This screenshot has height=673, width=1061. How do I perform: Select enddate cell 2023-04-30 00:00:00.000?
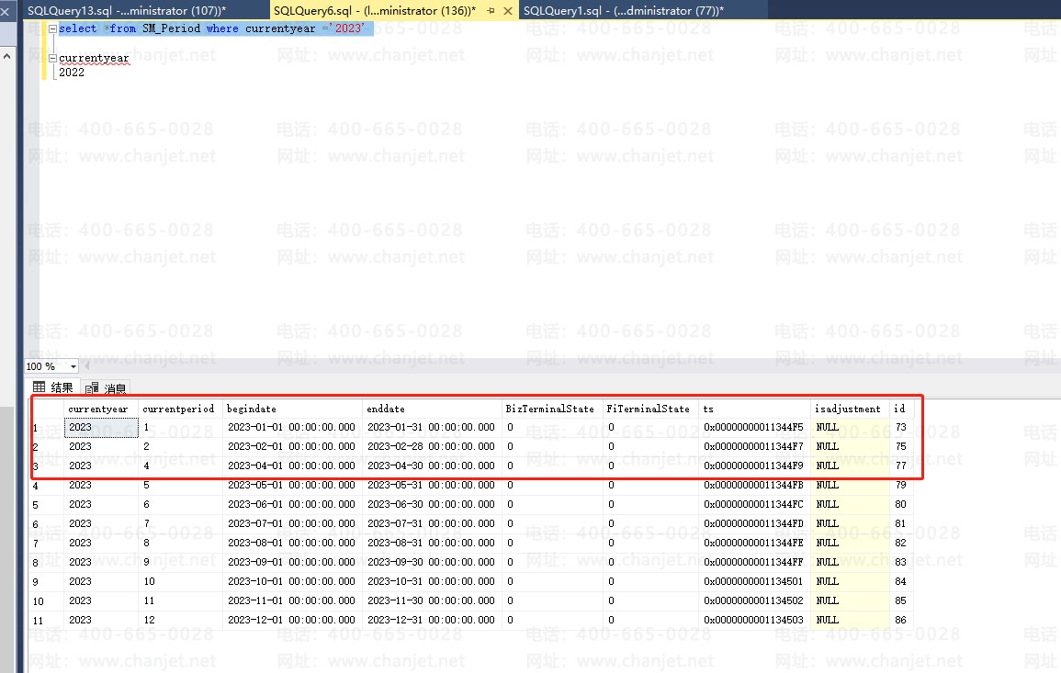(x=433, y=466)
